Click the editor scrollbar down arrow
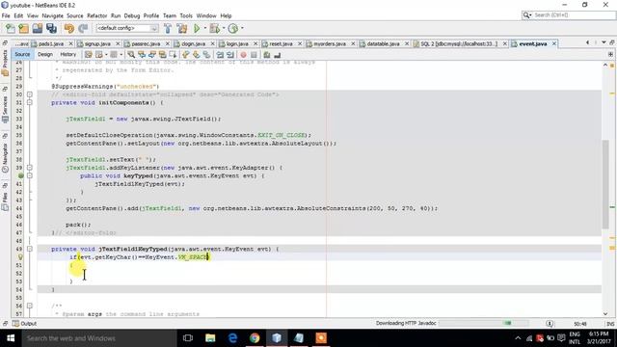The image size is (617, 347). click(605, 313)
